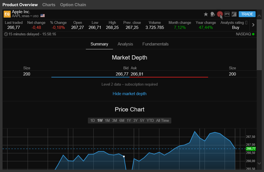
Task: Click the US flag icon
Action: click(43, 16)
